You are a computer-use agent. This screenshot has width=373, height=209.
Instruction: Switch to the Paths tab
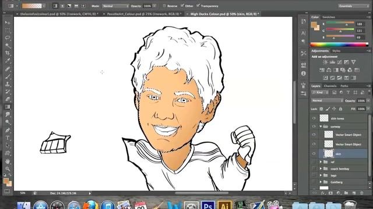344,86
